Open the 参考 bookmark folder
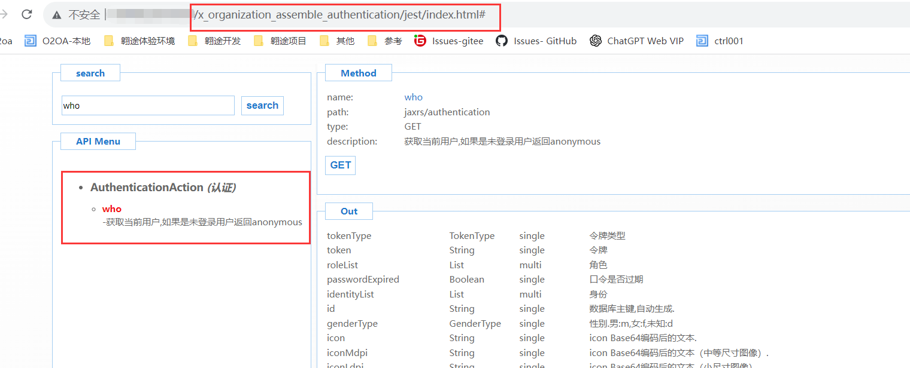This screenshot has width=910, height=368. pyautogui.click(x=385, y=41)
